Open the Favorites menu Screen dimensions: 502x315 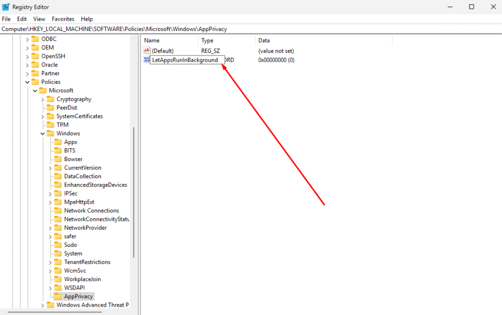click(63, 19)
